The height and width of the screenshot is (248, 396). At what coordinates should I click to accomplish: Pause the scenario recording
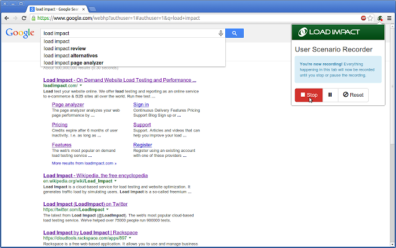(x=330, y=95)
